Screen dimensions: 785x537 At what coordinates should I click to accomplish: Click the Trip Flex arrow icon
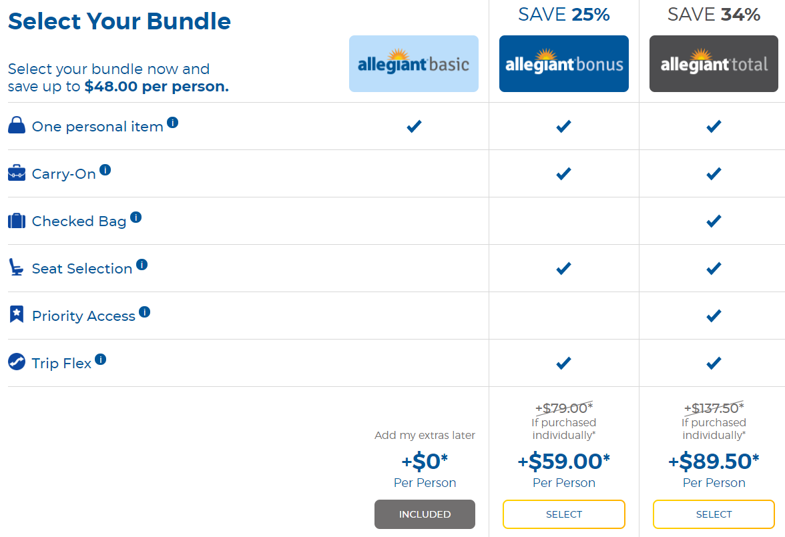pos(17,362)
